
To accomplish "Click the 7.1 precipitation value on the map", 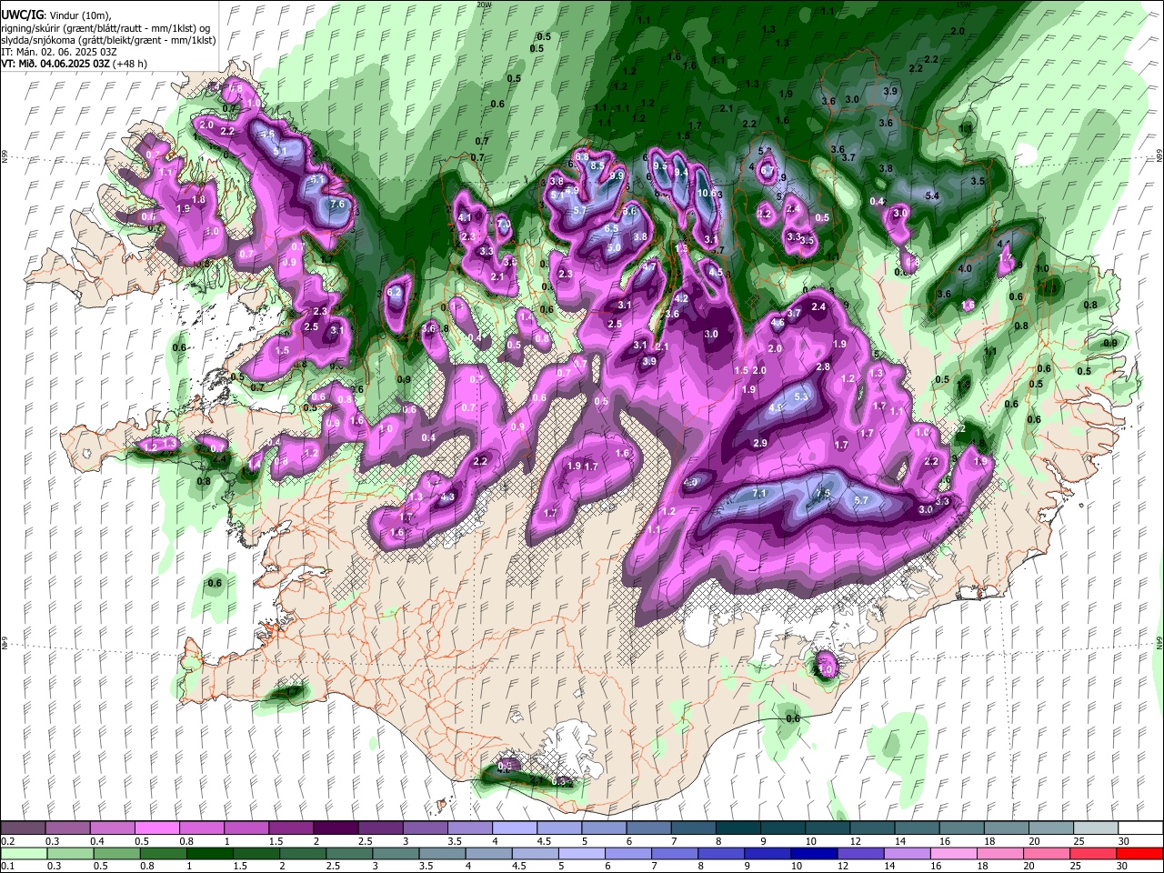I will [760, 493].
